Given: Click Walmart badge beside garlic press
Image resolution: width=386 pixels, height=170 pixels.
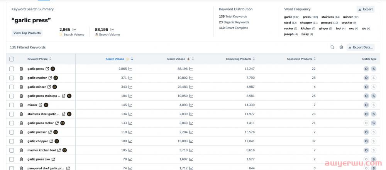Looking at the screenshot, I should click(52, 69).
